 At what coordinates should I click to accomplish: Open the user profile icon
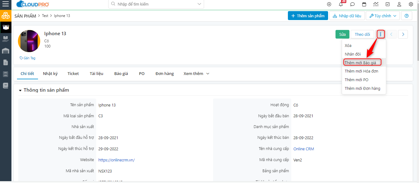399,4
